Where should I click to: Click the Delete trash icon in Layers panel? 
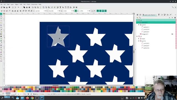pyautogui.click(x=175, y=18)
